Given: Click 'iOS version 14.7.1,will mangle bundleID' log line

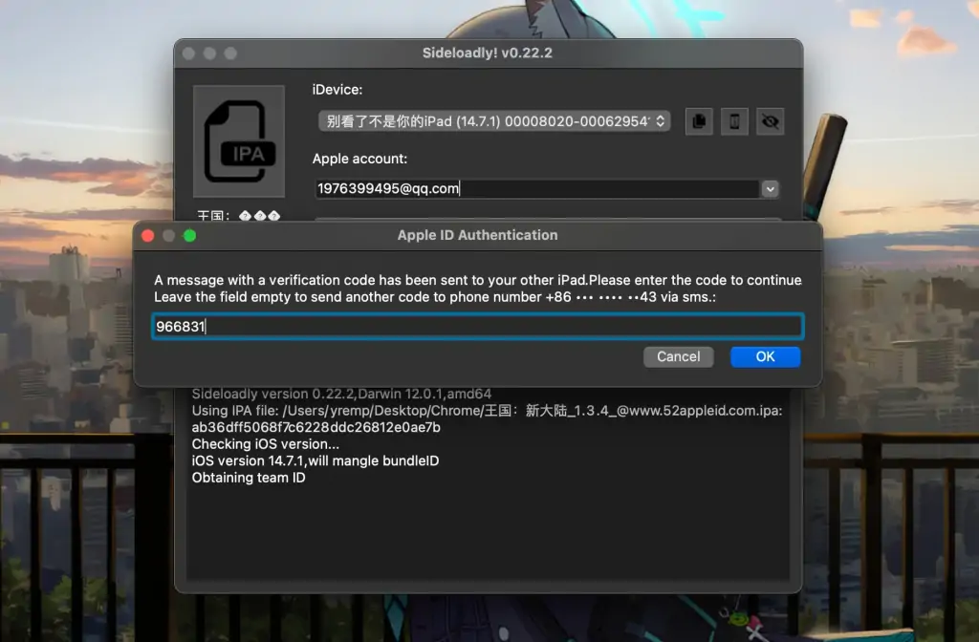Looking at the screenshot, I should pyautogui.click(x=315, y=461).
